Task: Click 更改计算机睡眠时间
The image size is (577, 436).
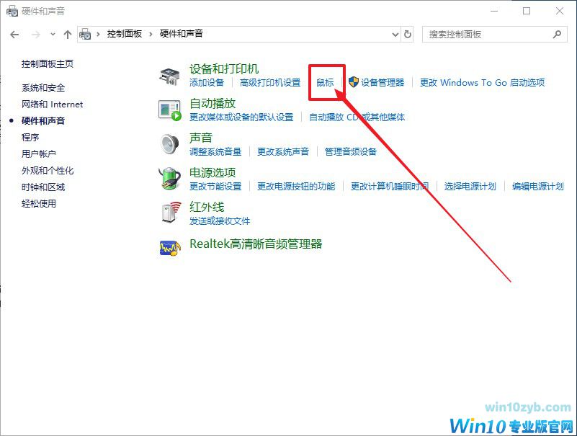Action: pyautogui.click(x=390, y=187)
